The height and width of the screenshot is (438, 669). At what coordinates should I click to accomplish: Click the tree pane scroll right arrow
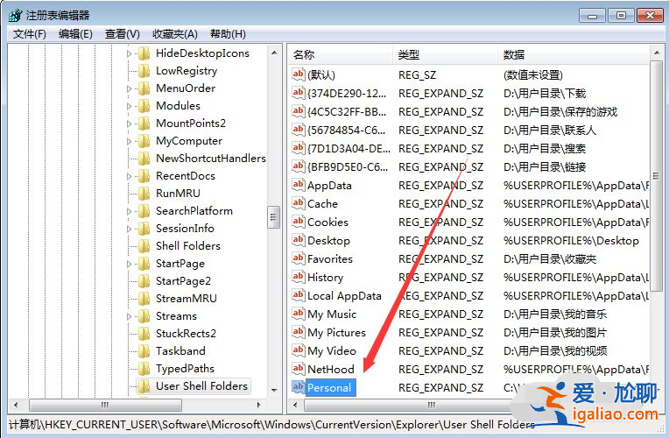click(x=258, y=405)
